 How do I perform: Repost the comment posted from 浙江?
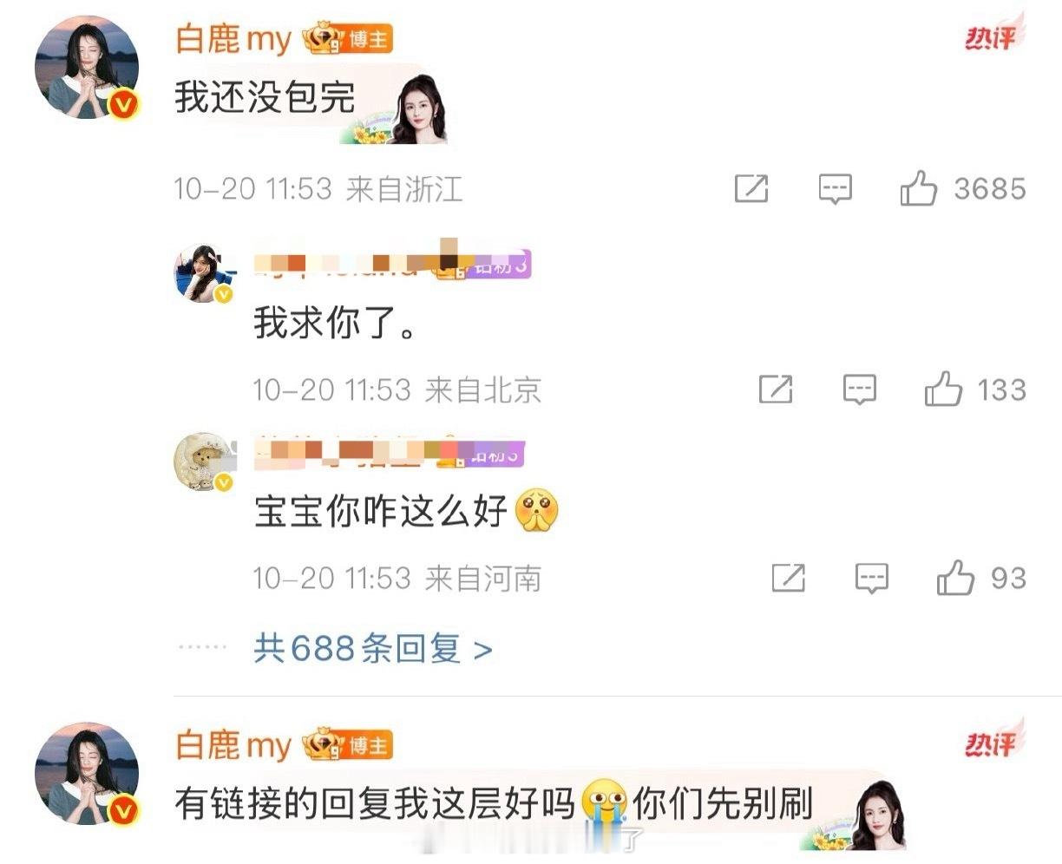751,188
